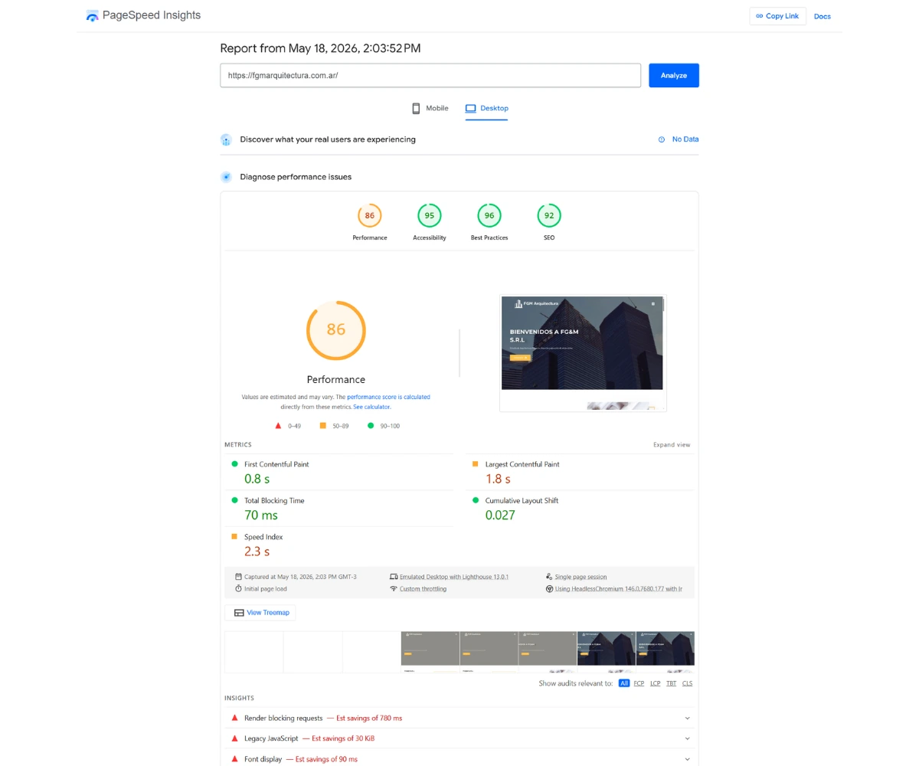
Task: Click the mobile phone icon
Action: [x=417, y=108]
